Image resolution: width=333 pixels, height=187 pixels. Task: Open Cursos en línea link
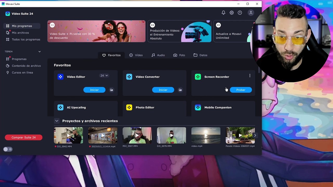click(22, 73)
